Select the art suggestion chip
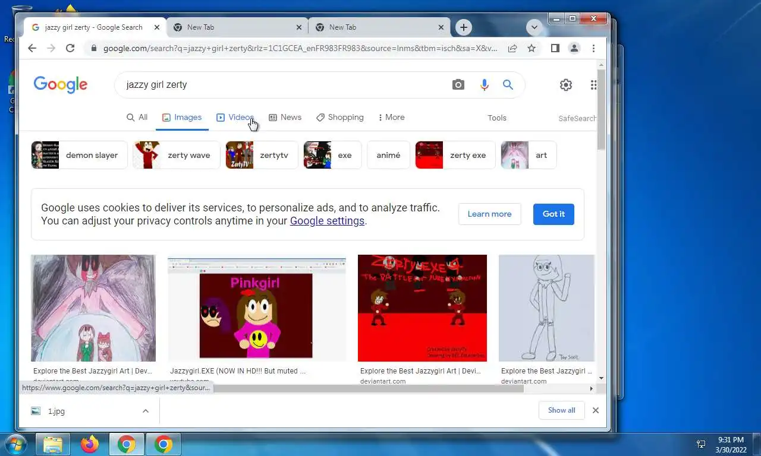The image size is (761, 456). 529,155
